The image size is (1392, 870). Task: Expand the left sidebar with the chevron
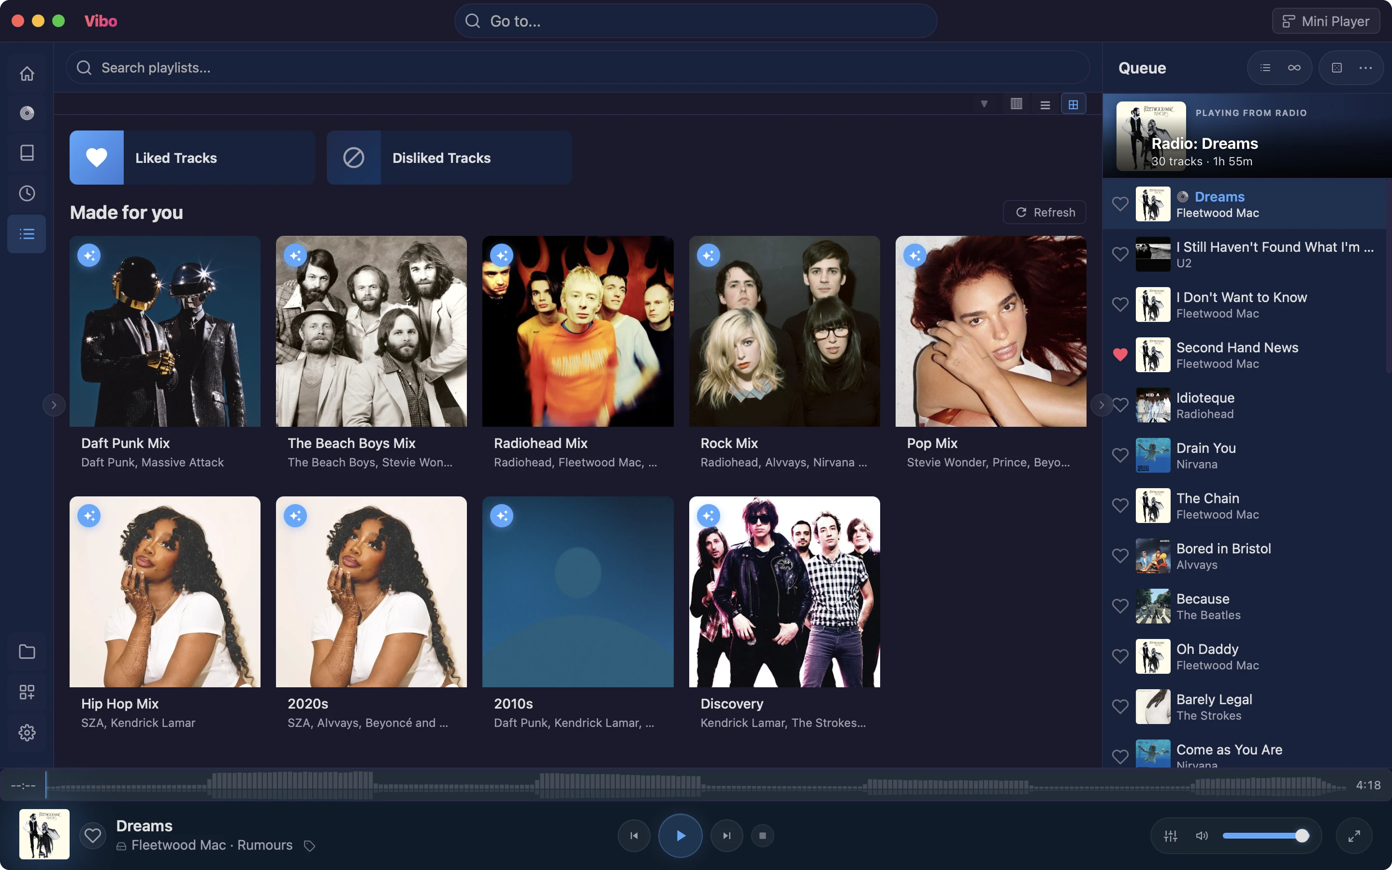coord(54,405)
